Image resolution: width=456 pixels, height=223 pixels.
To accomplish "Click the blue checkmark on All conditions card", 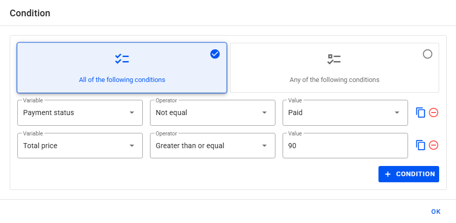I will (x=215, y=54).
